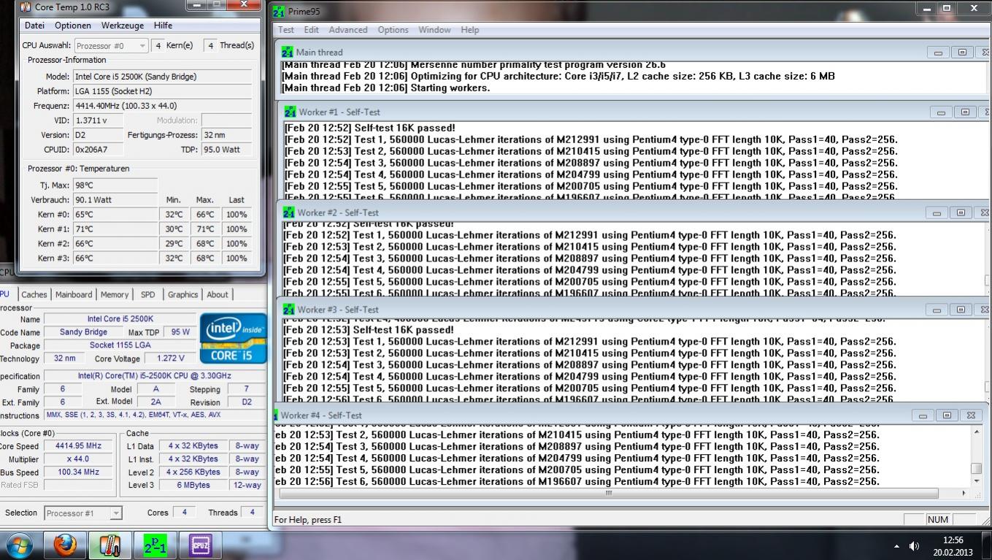Screen dimensions: 992x560
Task: Click the Prime95 title bar icon
Action: pyautogui.click(x=279, y=12)
